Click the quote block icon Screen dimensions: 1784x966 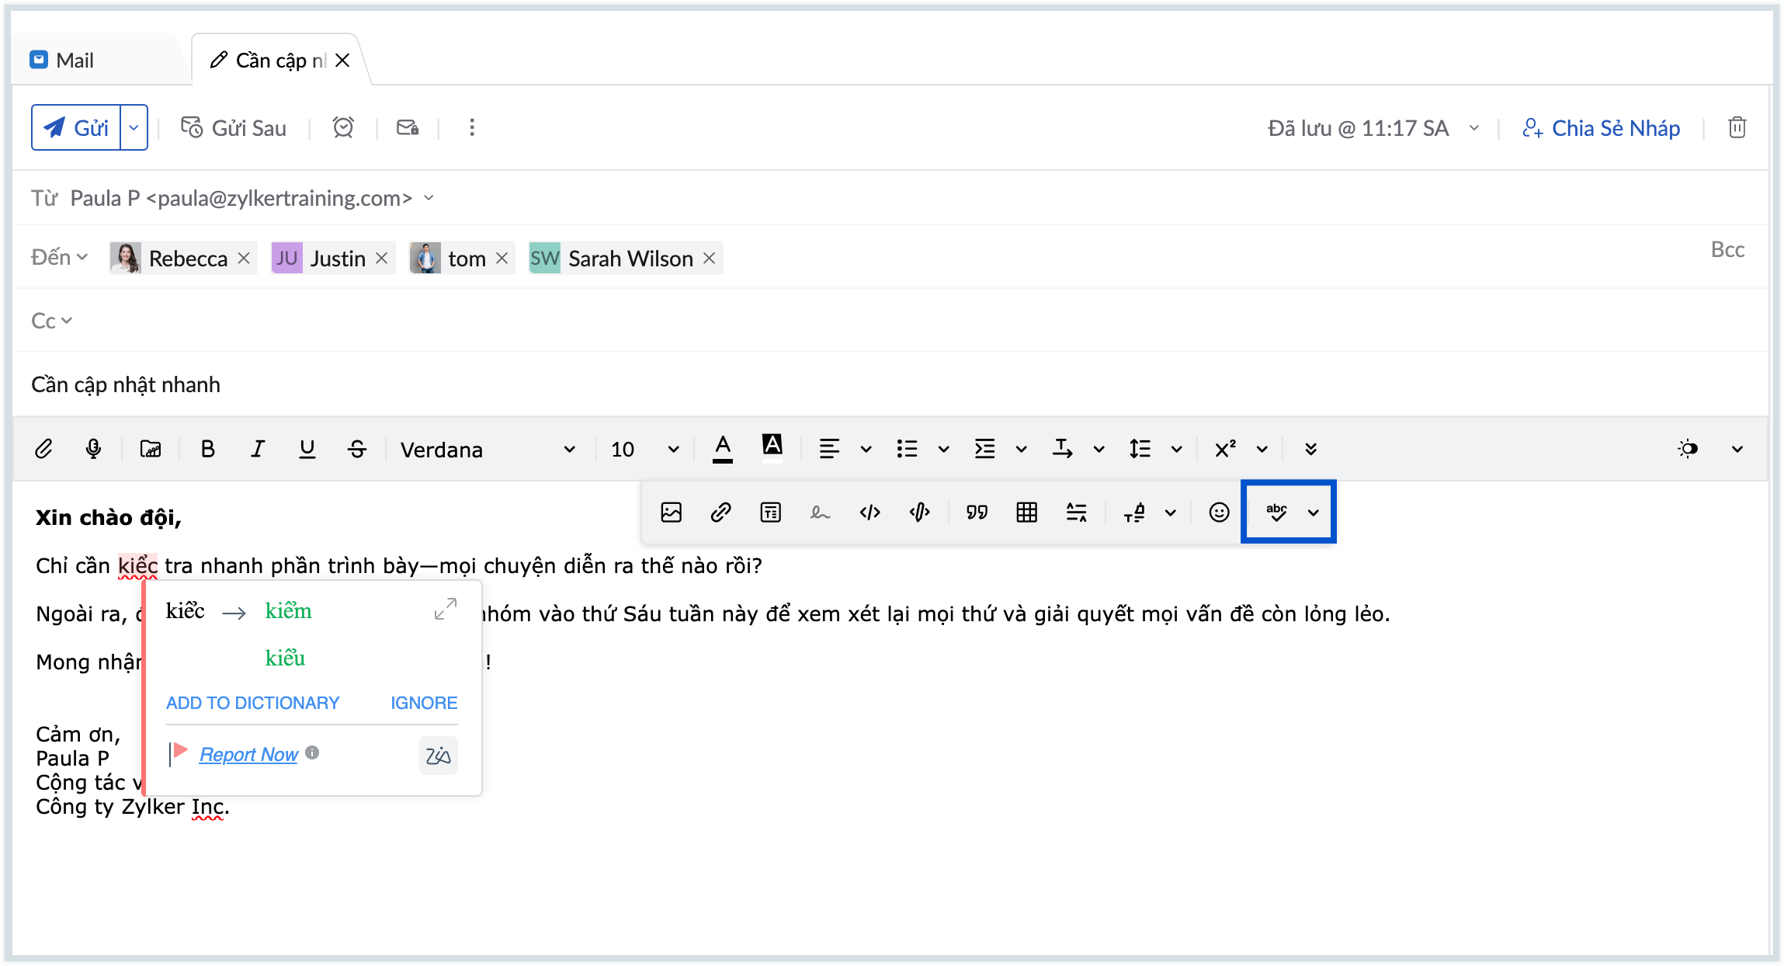coord(977,513)
